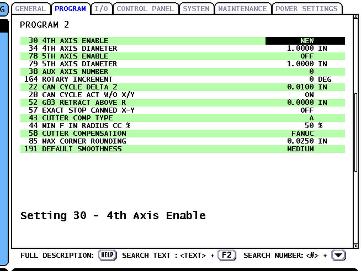The image size is (361, 271).
Task: Click 1.0000 IN value of 4TH AXIS DIAMETER
Action: (x=307, y=48)
